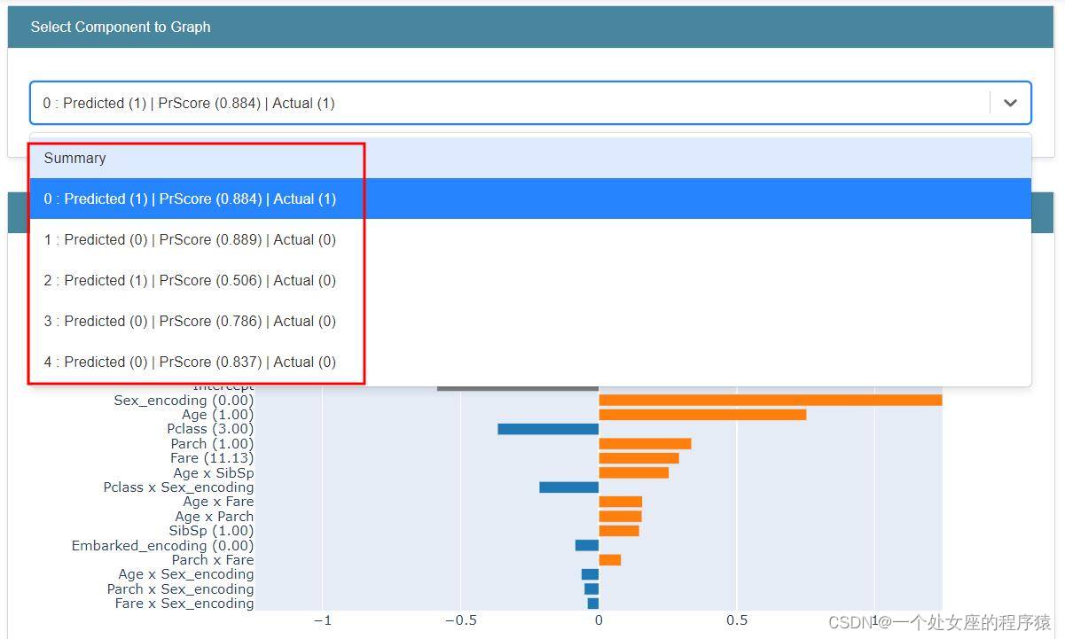The image size is (1065, 639).
Task: Click the Parch x Fare axis label
Action: click(x=213, y=560)
